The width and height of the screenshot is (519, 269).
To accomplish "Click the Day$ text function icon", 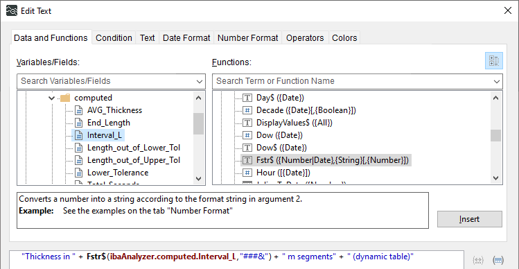I will 247,98.
